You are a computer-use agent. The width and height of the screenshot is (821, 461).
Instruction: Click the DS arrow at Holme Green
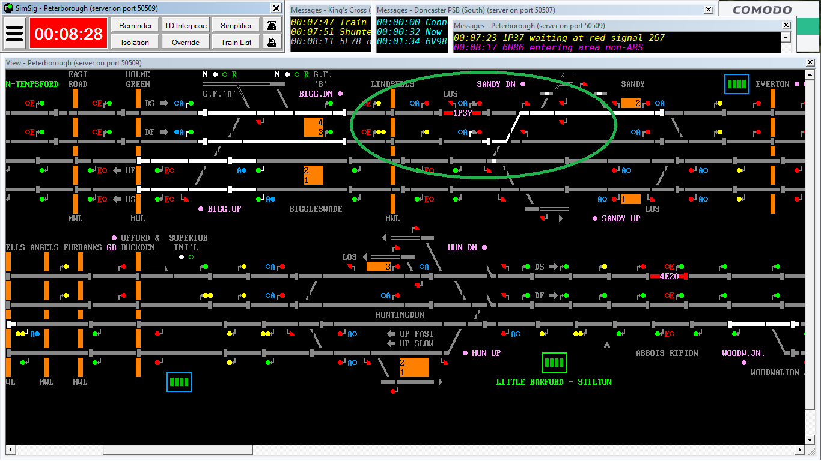(164, 103)
